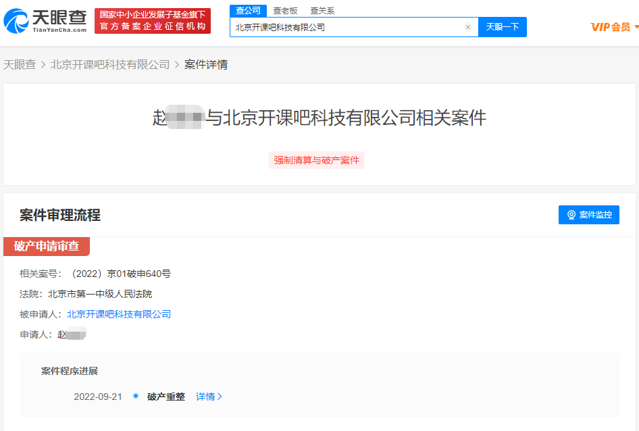Open the TianYanCha logo home link
The image size is (639, 431).
coord(45,21)
